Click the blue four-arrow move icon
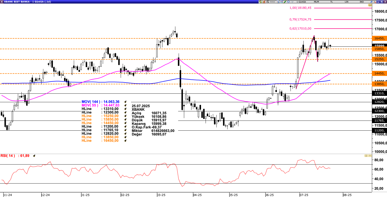 point(288,2)
